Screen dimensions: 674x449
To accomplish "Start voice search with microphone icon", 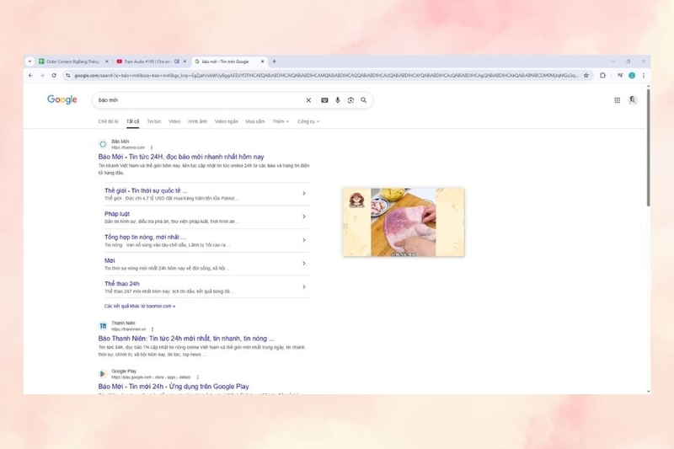I will point(338,100).
